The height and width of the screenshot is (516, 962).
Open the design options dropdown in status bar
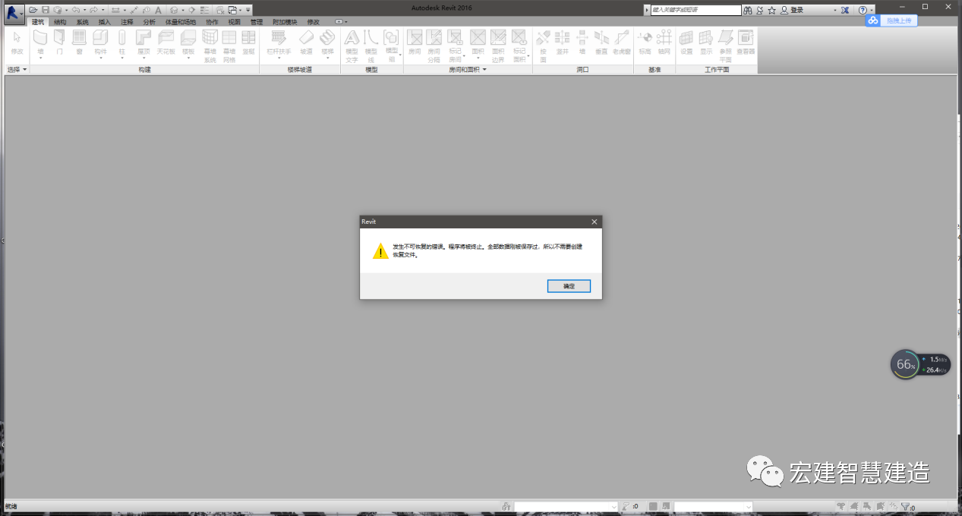713,507
